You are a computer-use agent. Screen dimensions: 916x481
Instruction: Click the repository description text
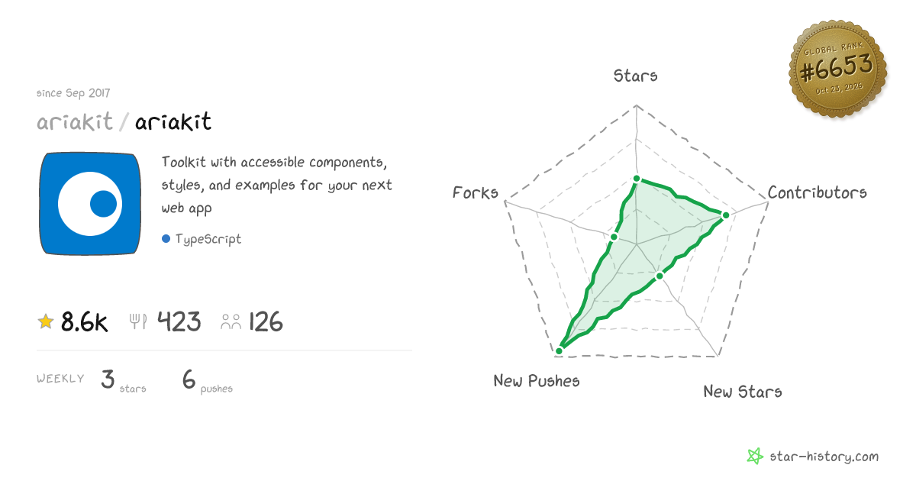(x=277, y=185)
